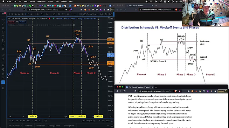Toggle percent scale mode
Screen dimensions: 229x128
[100, 121]
